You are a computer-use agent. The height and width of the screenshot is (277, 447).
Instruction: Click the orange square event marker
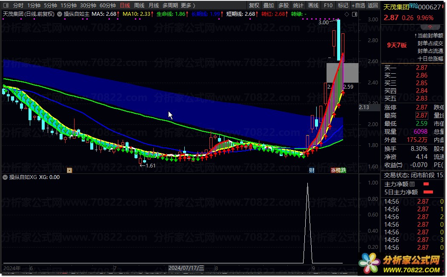[69, 170]
